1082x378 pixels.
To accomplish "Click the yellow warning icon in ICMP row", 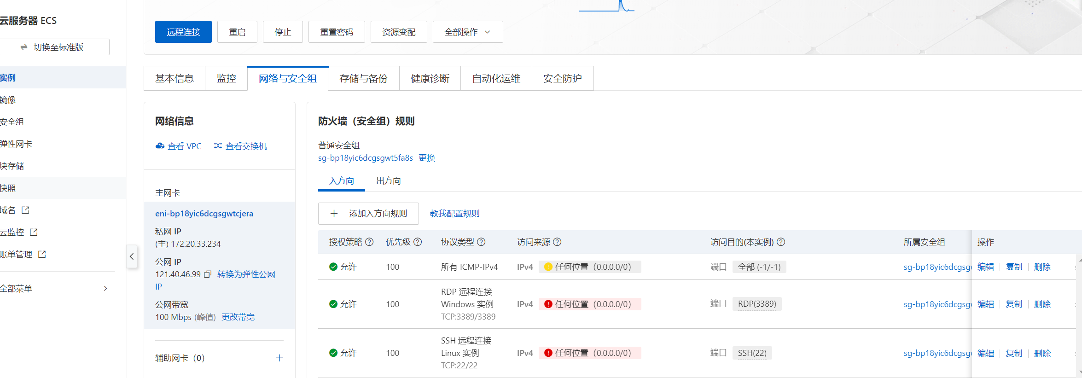I will tap(548, 267).
